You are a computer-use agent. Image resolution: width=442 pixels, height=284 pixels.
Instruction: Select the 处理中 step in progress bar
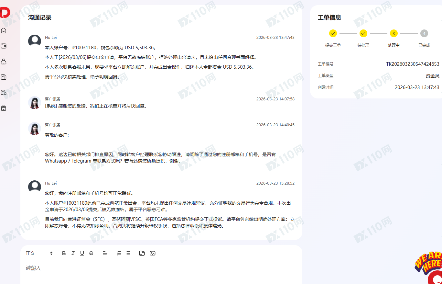[394, 33]
